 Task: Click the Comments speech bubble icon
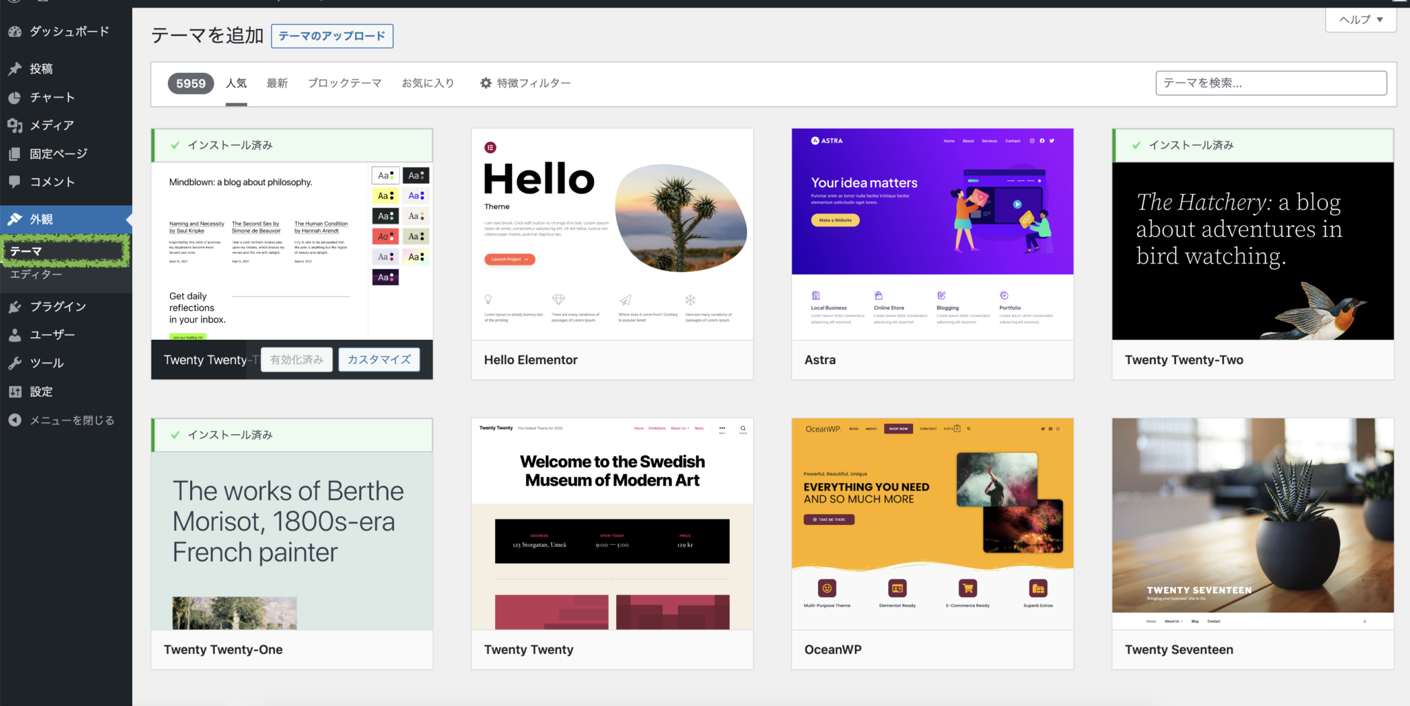14,182
